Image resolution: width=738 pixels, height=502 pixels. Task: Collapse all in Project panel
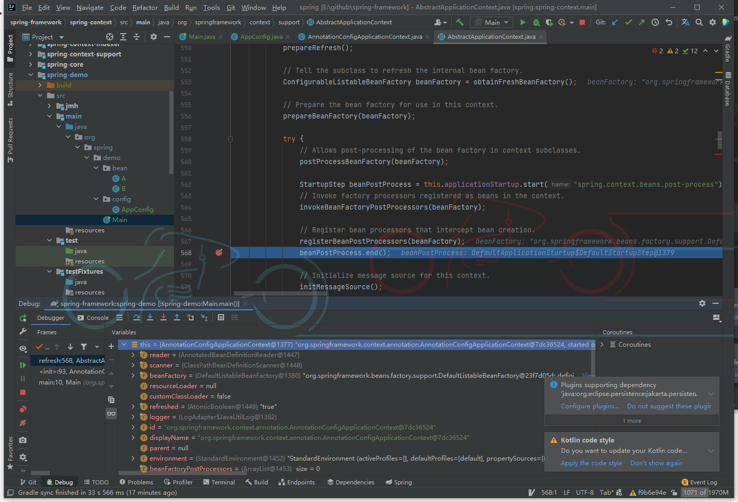(x=137, y=37)
